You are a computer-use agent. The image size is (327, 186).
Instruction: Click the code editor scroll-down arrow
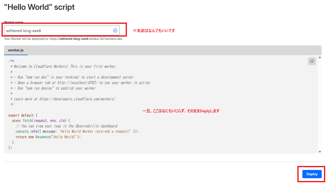point(320,152)
